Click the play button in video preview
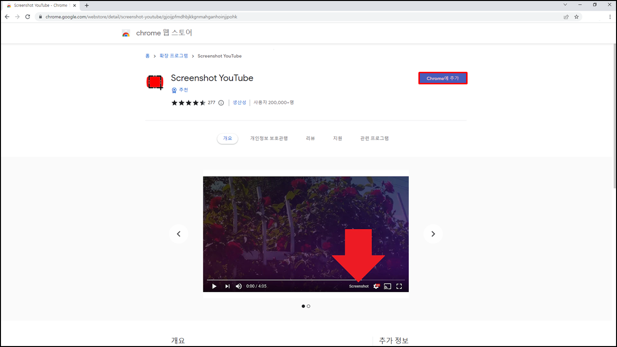 [214, 286]
